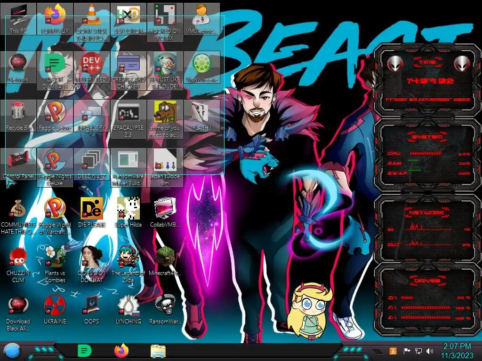Select the UKRAINE radiation icon

pos(55,310)
